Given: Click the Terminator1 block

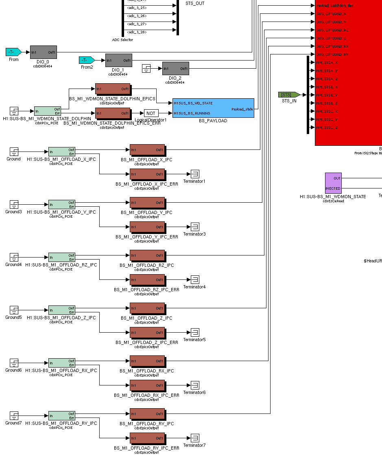Looking at the screenshot, I should (x=195, y=174).
